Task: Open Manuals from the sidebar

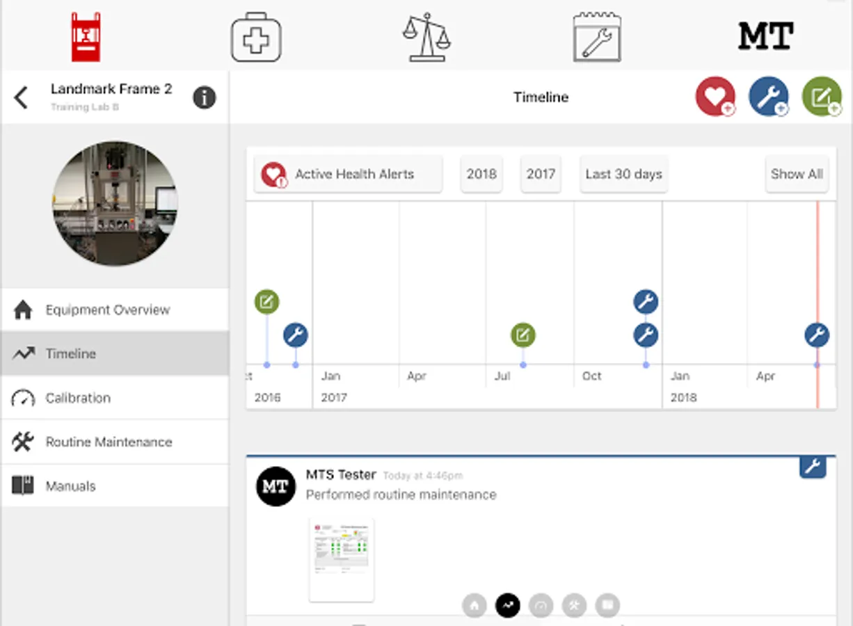Action: pos(115,485)
